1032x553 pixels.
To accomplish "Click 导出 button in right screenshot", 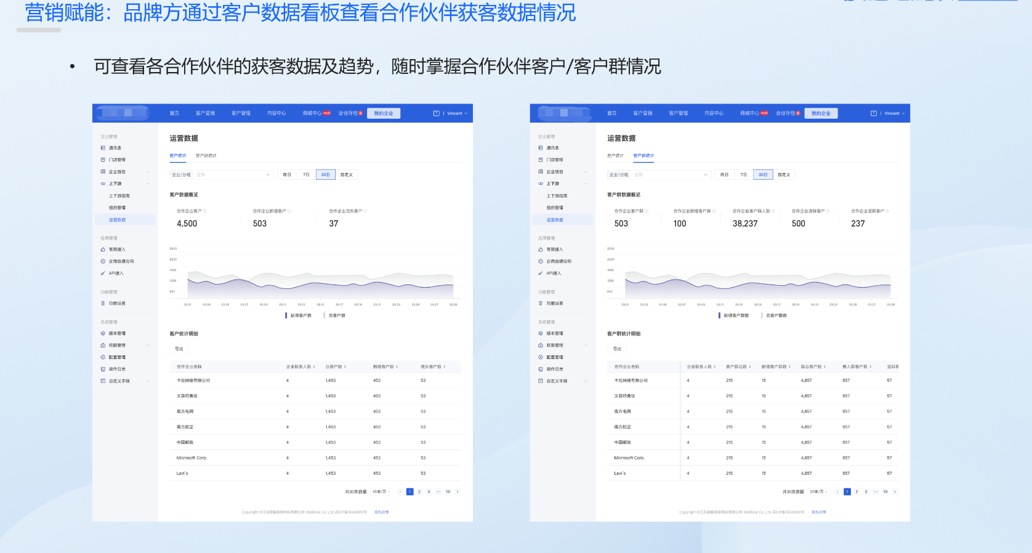I will 617,349.
